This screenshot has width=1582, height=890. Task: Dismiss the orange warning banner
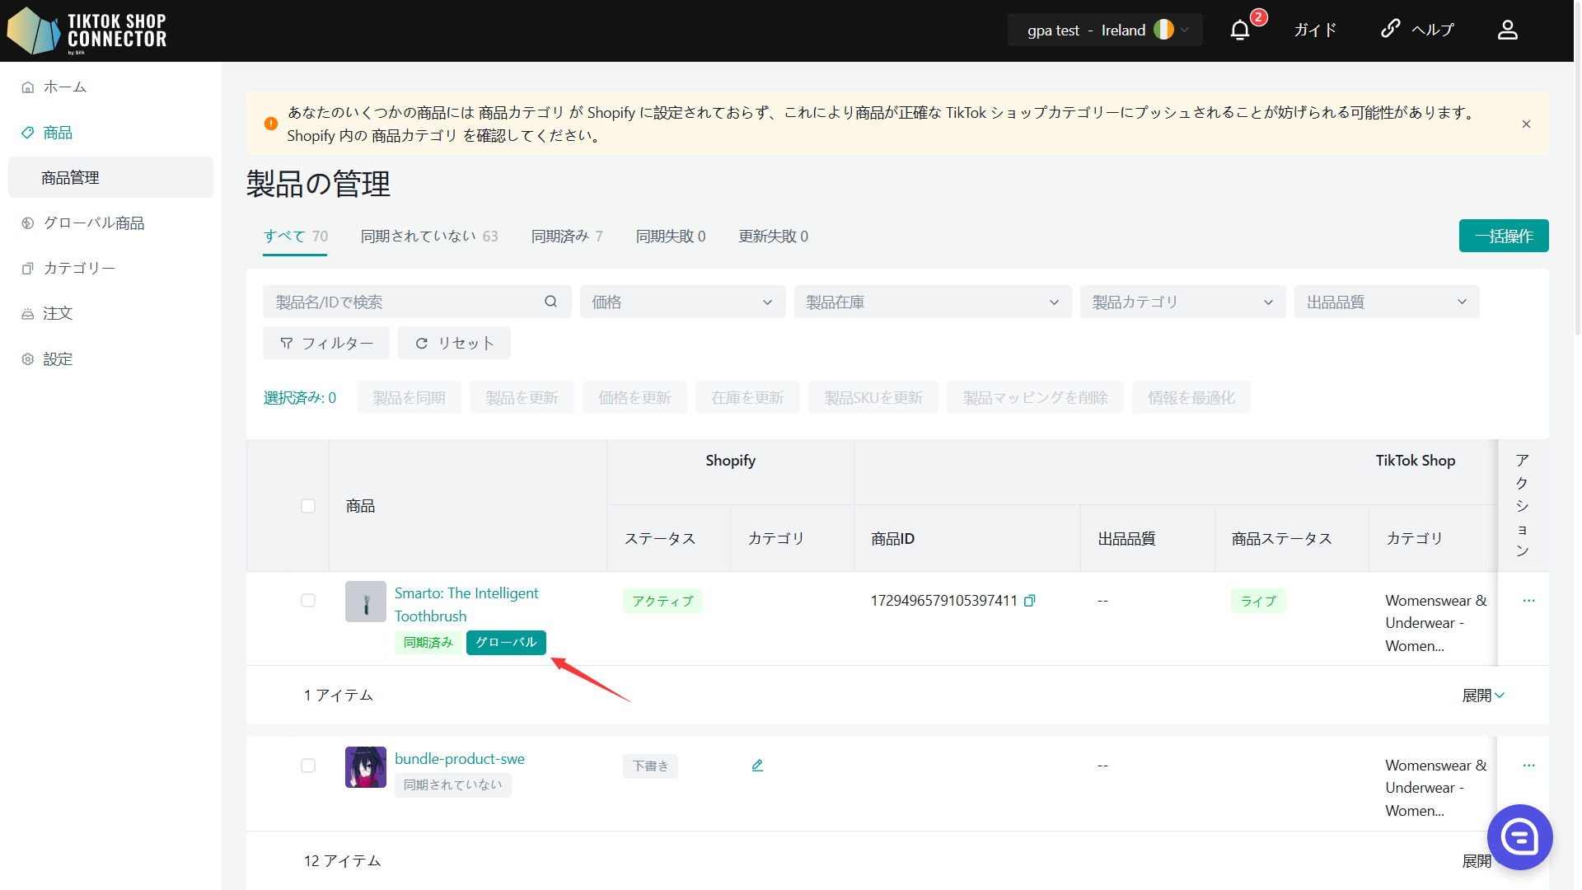click(1526, 124)
